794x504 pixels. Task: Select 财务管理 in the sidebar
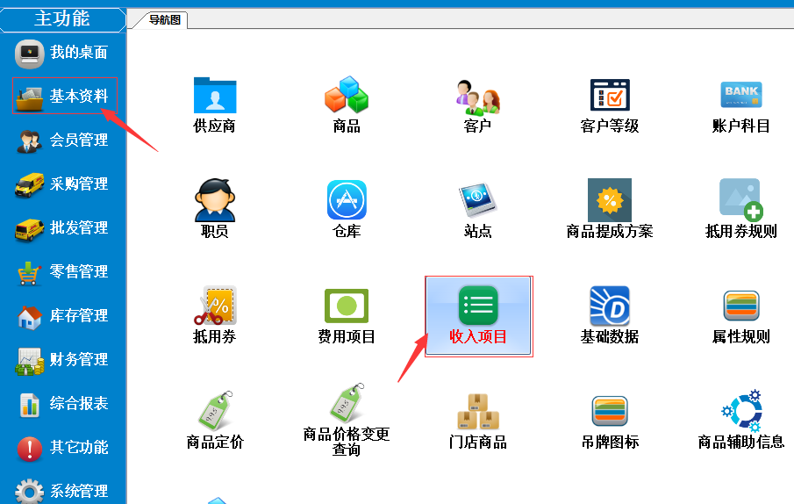coord(61,360)
